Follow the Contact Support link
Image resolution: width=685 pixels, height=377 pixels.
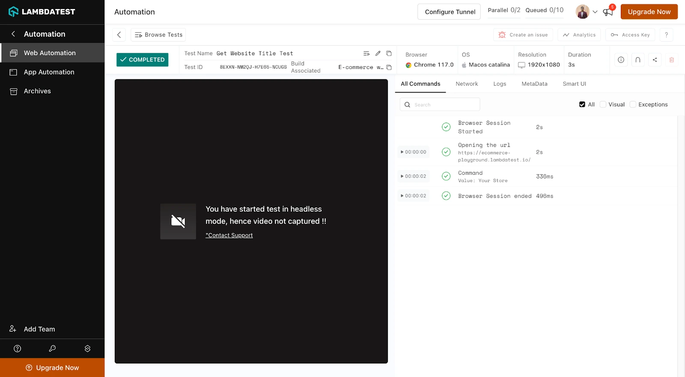point(229,235)
